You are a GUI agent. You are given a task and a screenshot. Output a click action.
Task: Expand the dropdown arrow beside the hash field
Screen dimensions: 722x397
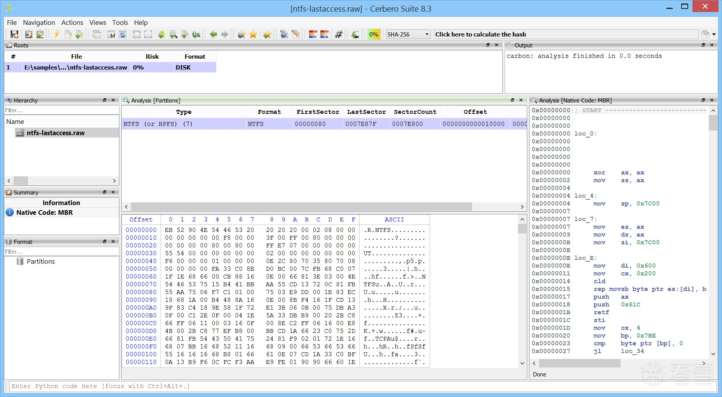[x=714, y=34]
